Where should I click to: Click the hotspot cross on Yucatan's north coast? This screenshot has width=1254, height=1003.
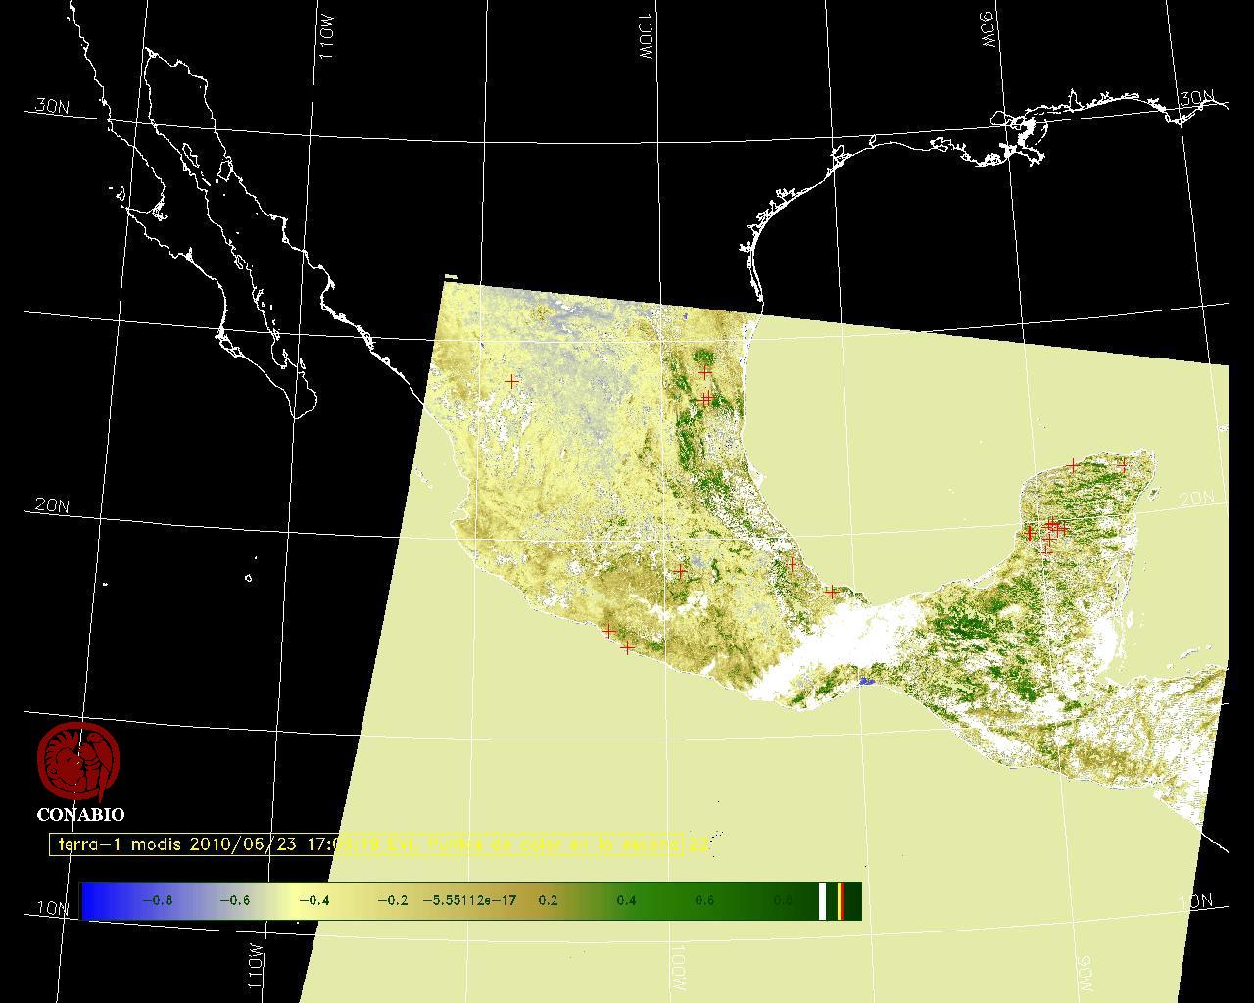tap(1074, 466)
